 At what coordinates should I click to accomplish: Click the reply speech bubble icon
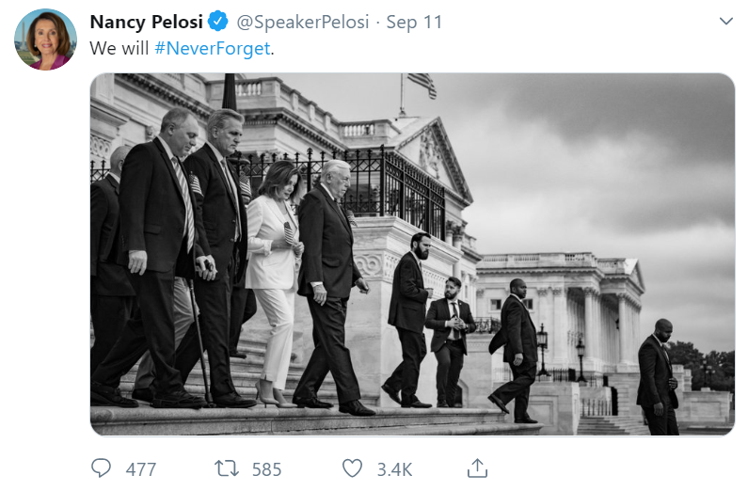pyautogui.click(x=101, y=467)
